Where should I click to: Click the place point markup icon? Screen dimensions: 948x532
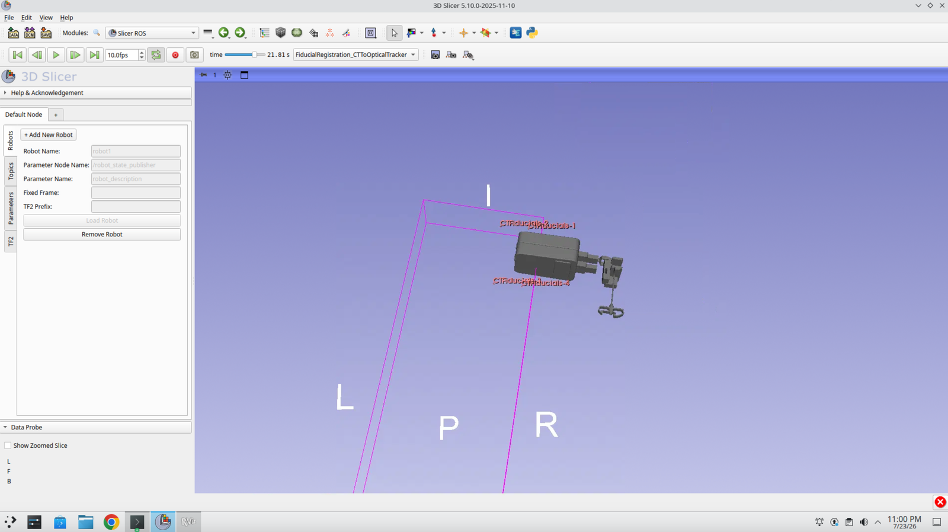tap(434, 33)
